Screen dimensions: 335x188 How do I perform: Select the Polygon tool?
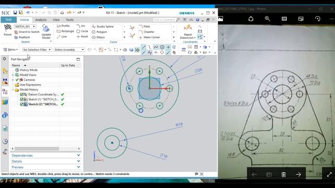pyautogui.click(x=99, y=32)
